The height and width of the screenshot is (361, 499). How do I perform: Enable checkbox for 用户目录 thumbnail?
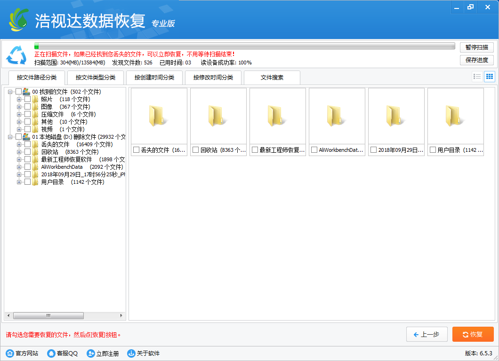(x=433, y=150)
